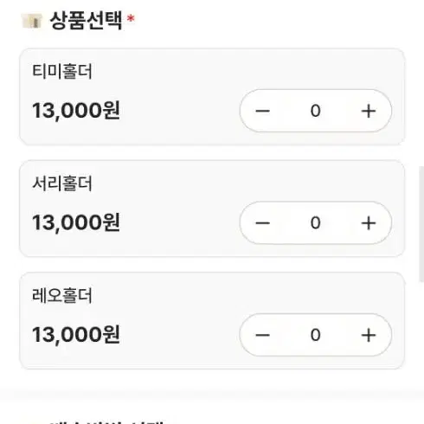Increase 서리홀더 quantity with plus icon

click(x=369, y=223)
